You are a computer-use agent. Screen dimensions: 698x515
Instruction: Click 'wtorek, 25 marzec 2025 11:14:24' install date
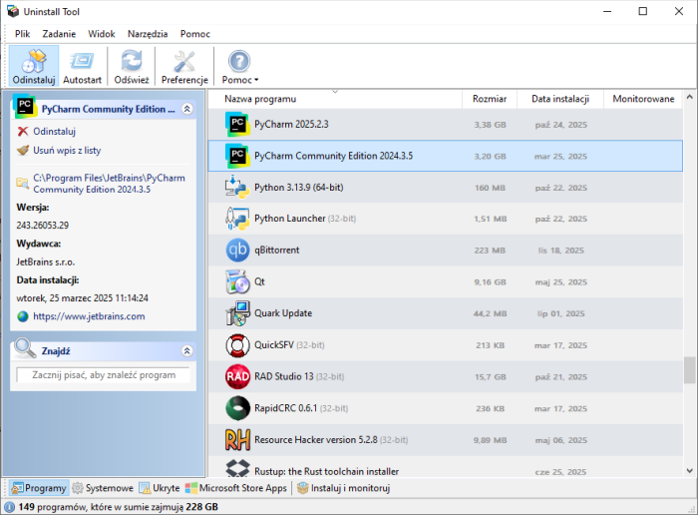[x=83, y=298]
